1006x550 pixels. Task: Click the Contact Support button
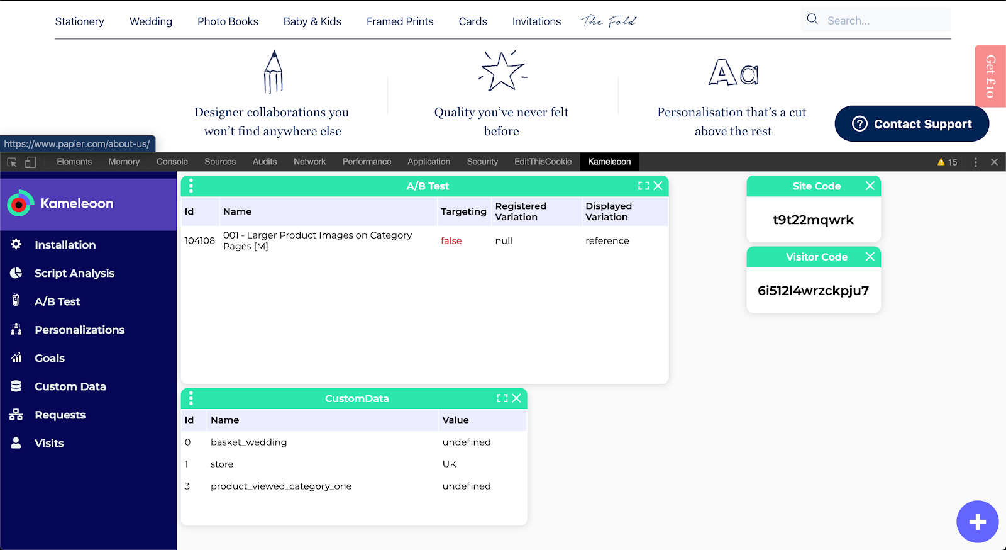[x=912, y=124]
